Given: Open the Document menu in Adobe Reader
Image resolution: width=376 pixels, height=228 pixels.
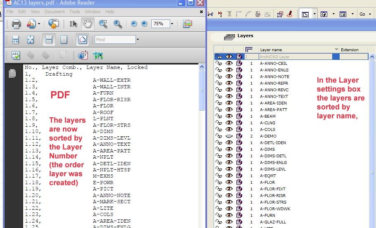Looking at the screenshot, I should 55,12.
